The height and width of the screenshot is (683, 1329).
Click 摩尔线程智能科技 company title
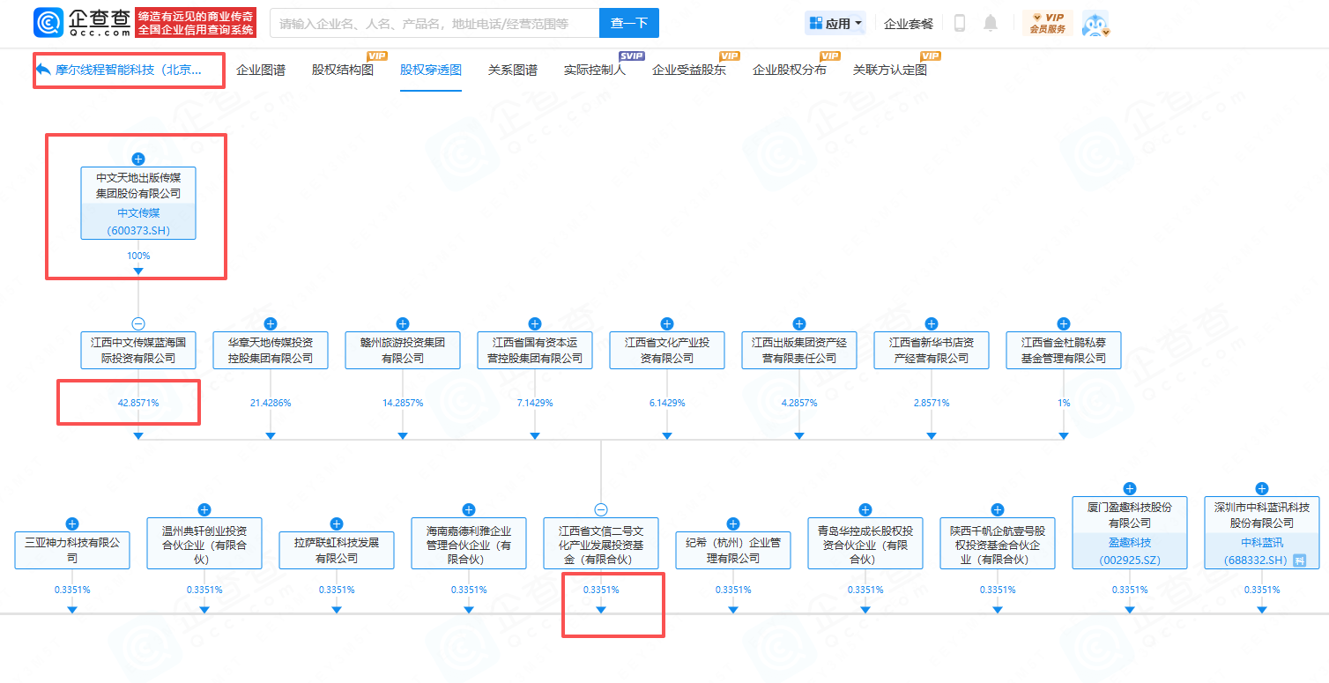point(128,70)
